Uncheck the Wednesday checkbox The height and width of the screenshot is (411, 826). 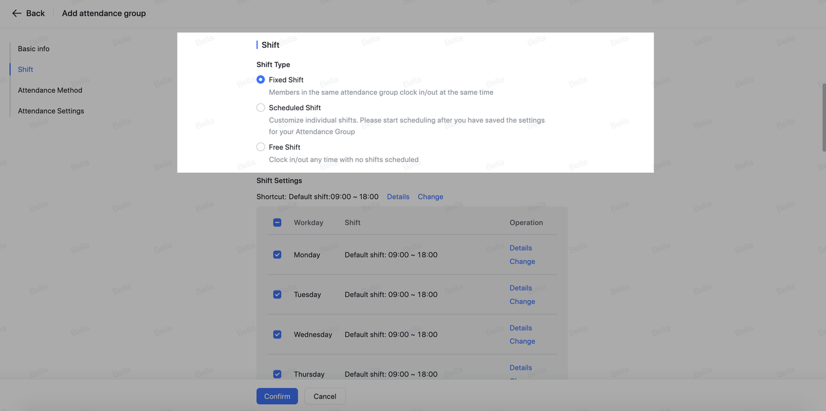(x=277, y=335)
